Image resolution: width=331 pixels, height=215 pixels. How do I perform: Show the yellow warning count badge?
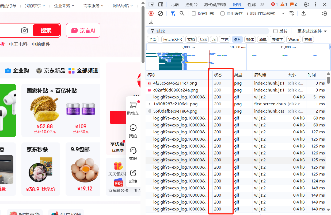tap(284, 4)
